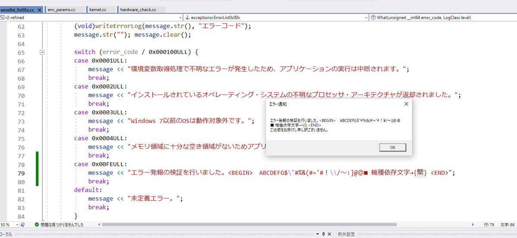Close the エラー通知 dialog with X

pos(406,104)
